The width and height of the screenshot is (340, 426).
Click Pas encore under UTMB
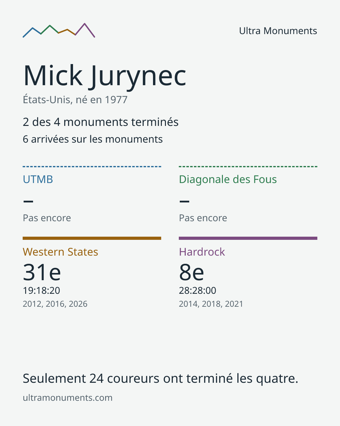pyautogui.click(x=47, y=218)
